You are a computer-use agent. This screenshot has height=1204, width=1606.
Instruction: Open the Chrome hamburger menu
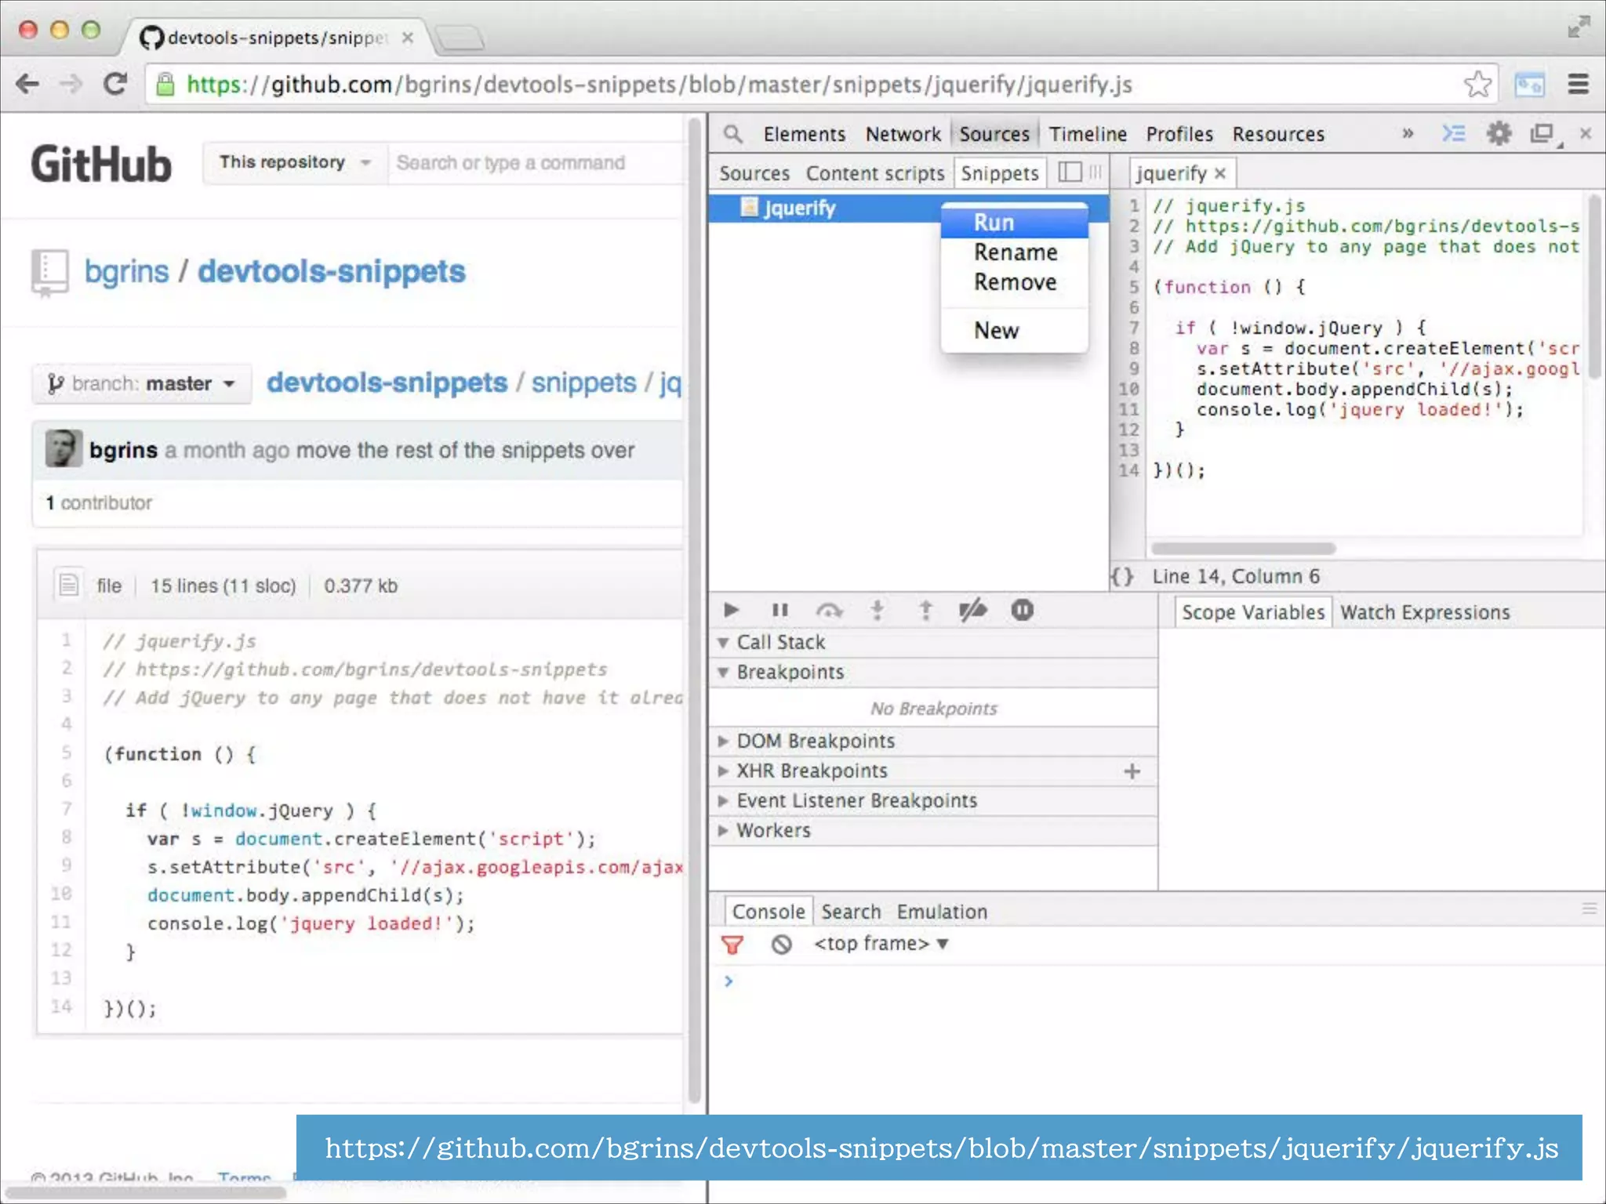(x=1579, y=84)
